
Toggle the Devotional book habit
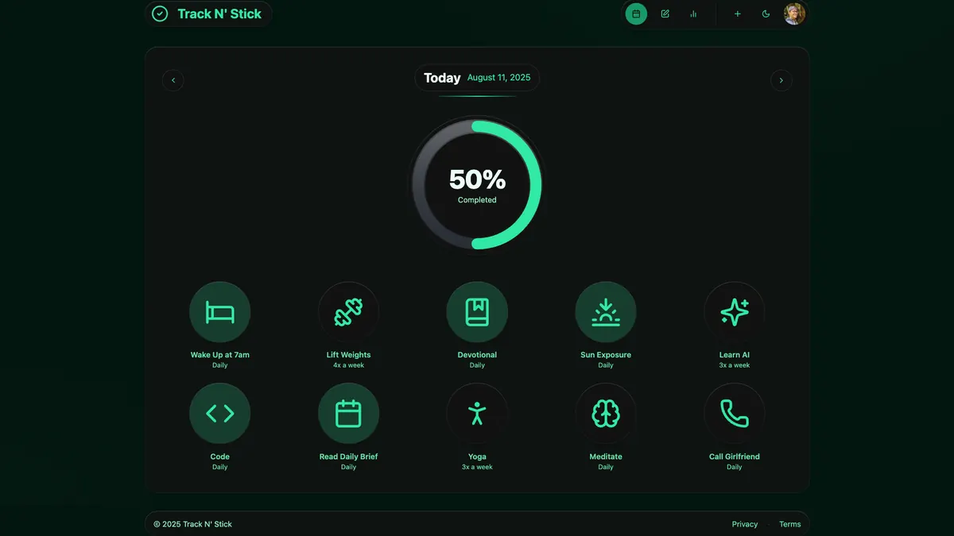pyautogui.click(x=477, y=312)
